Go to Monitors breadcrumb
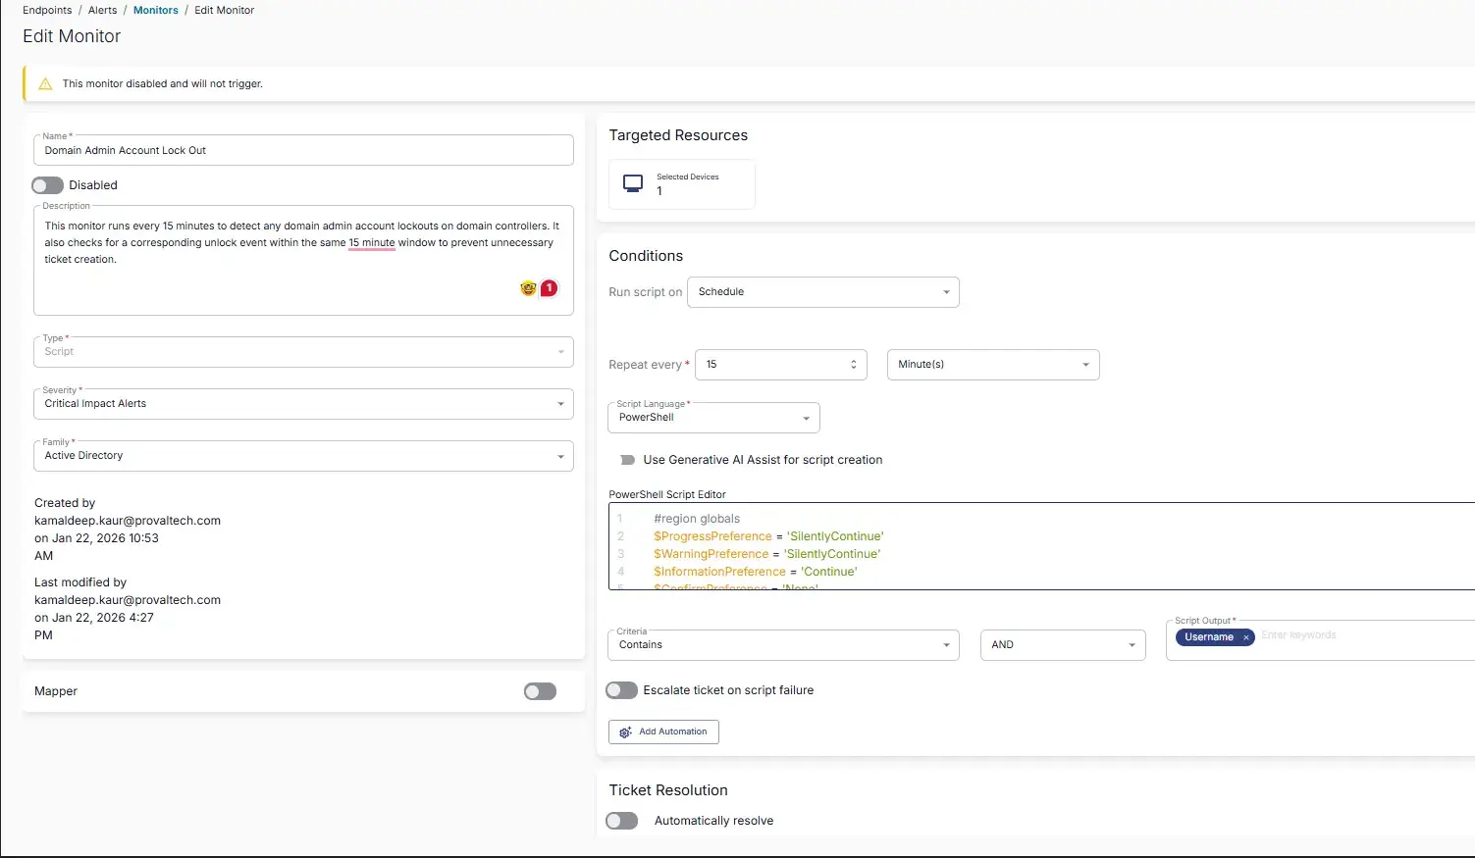The image size is (1475, 858). [x=156, y=10]
